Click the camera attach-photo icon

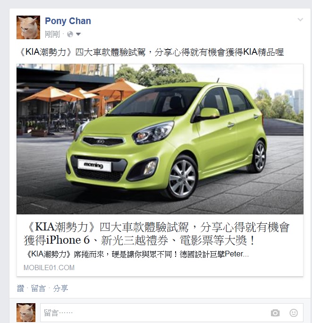tap(275, 313)
